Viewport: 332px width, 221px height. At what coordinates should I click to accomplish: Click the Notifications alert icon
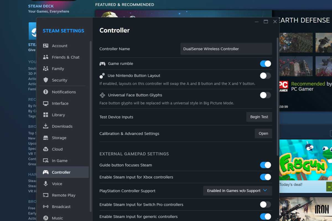pos(46,92)
